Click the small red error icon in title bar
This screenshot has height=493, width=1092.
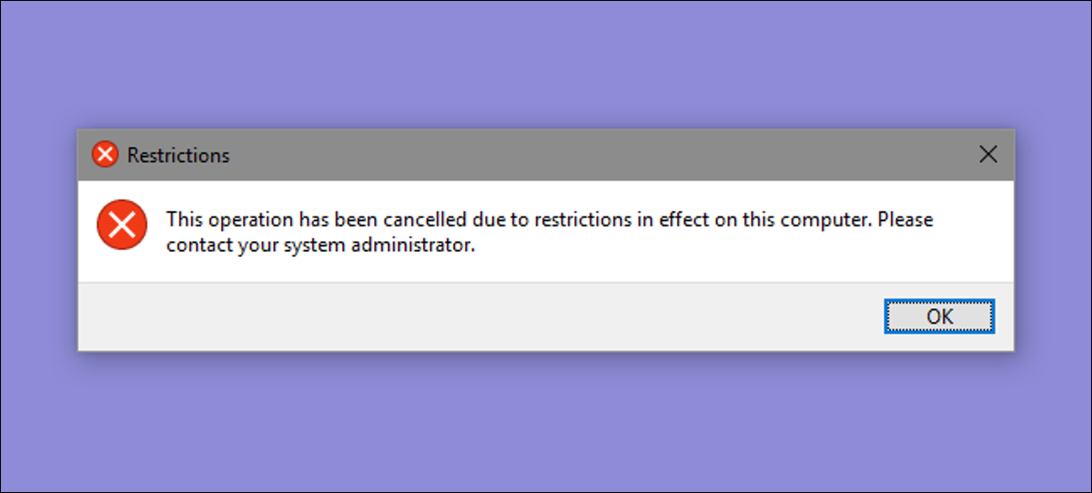coord(106,156)
